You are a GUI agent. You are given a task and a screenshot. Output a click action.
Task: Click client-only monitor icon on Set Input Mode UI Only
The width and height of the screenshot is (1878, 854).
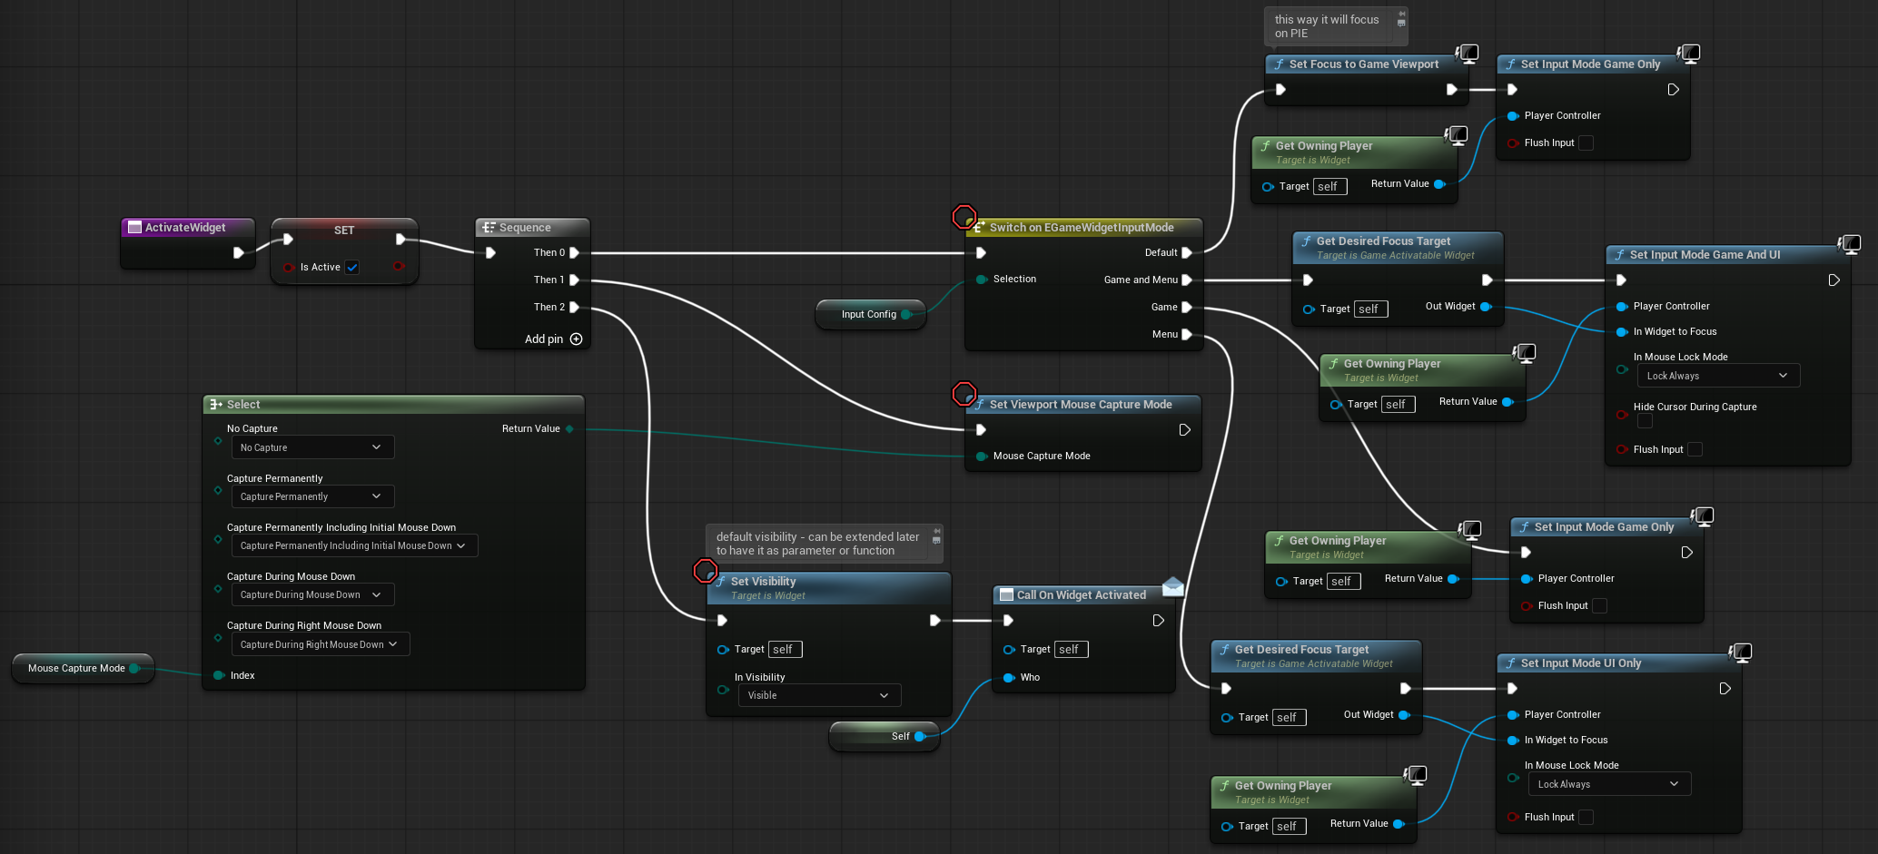click(x=1740, y=653)
